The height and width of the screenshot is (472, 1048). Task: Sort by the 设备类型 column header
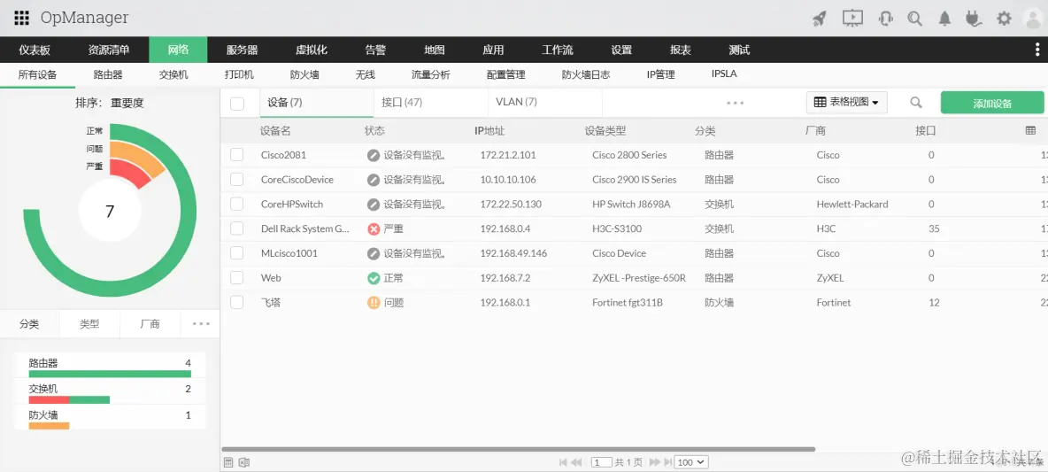[x=605, y=131]
